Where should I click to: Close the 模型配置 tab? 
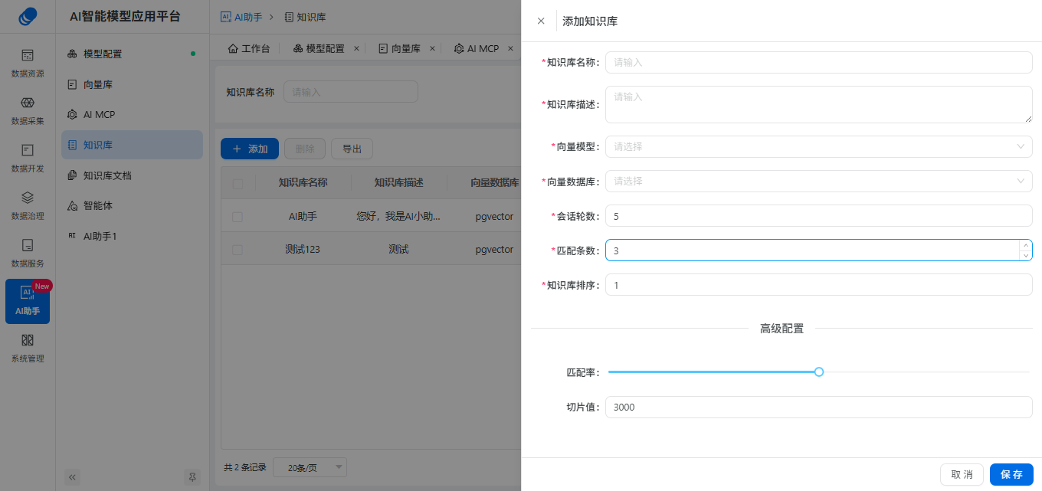tap(356, 48)
